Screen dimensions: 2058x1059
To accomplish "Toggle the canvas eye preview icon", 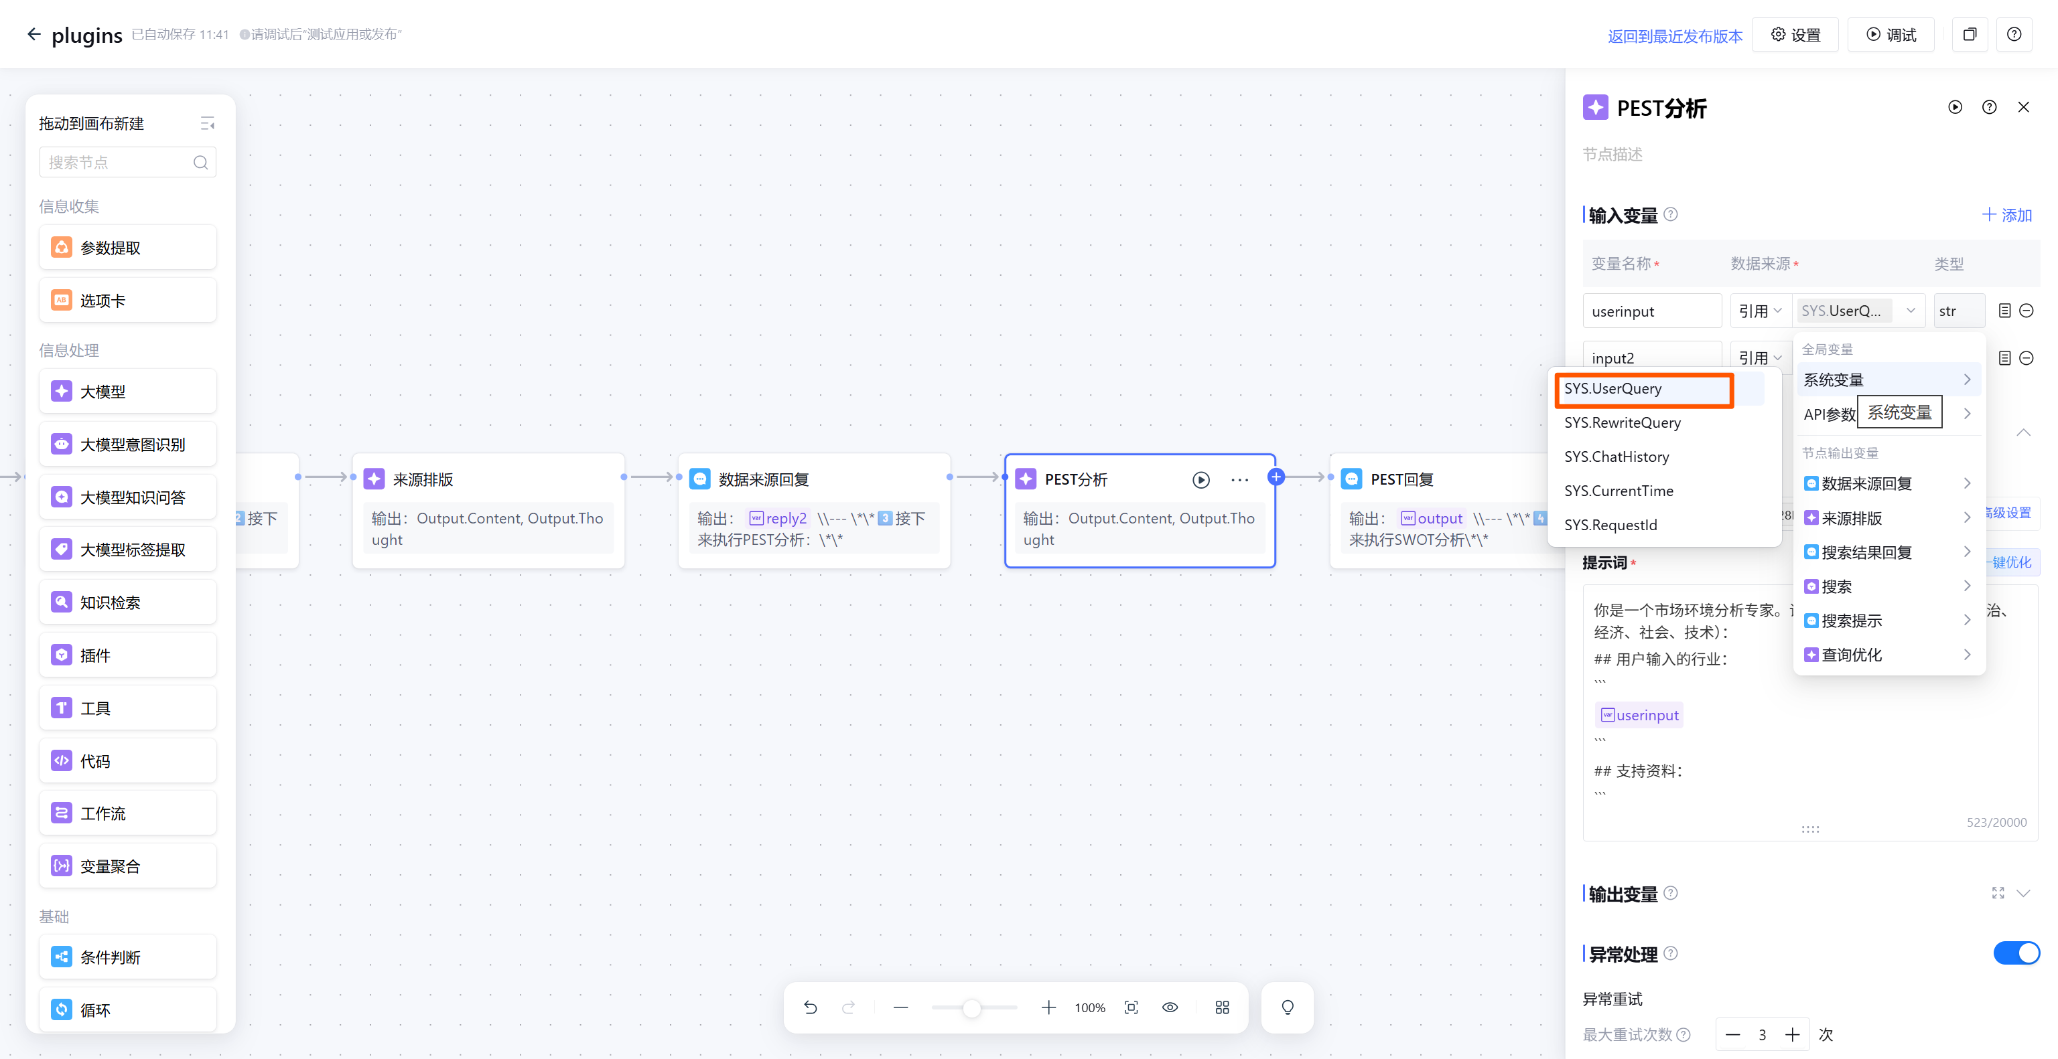I will click(x=1170, y=1007).
